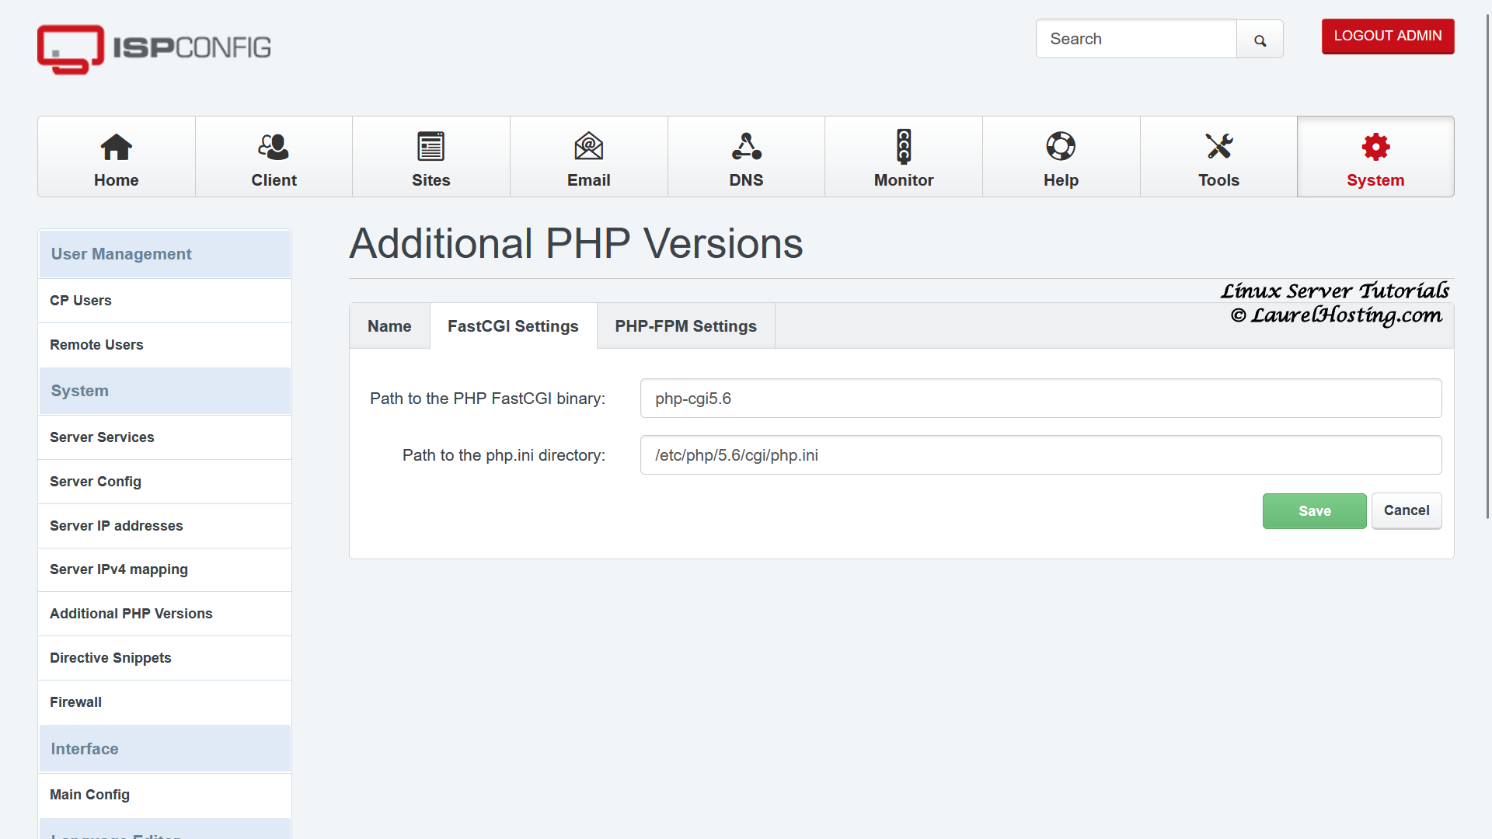Click the System sidebar section header

[x=165, y=391]
